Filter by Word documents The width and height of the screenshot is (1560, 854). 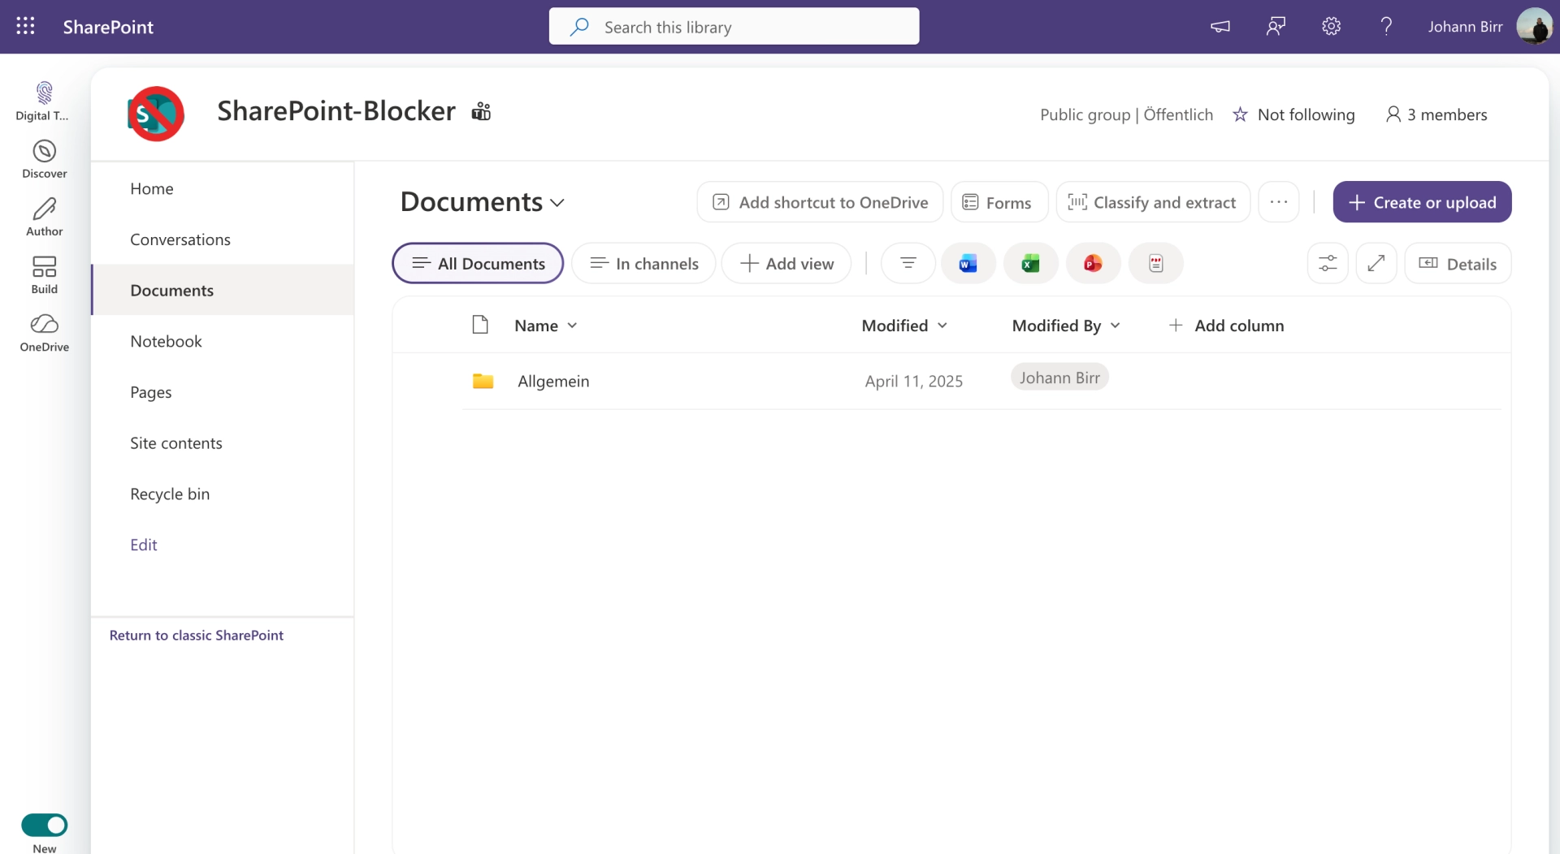point(968,263)
